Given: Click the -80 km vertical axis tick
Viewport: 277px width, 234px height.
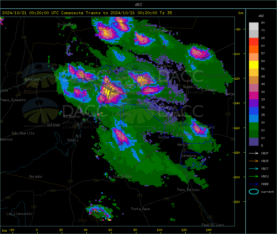Looking at the screenshot, I should click(238, 29).
